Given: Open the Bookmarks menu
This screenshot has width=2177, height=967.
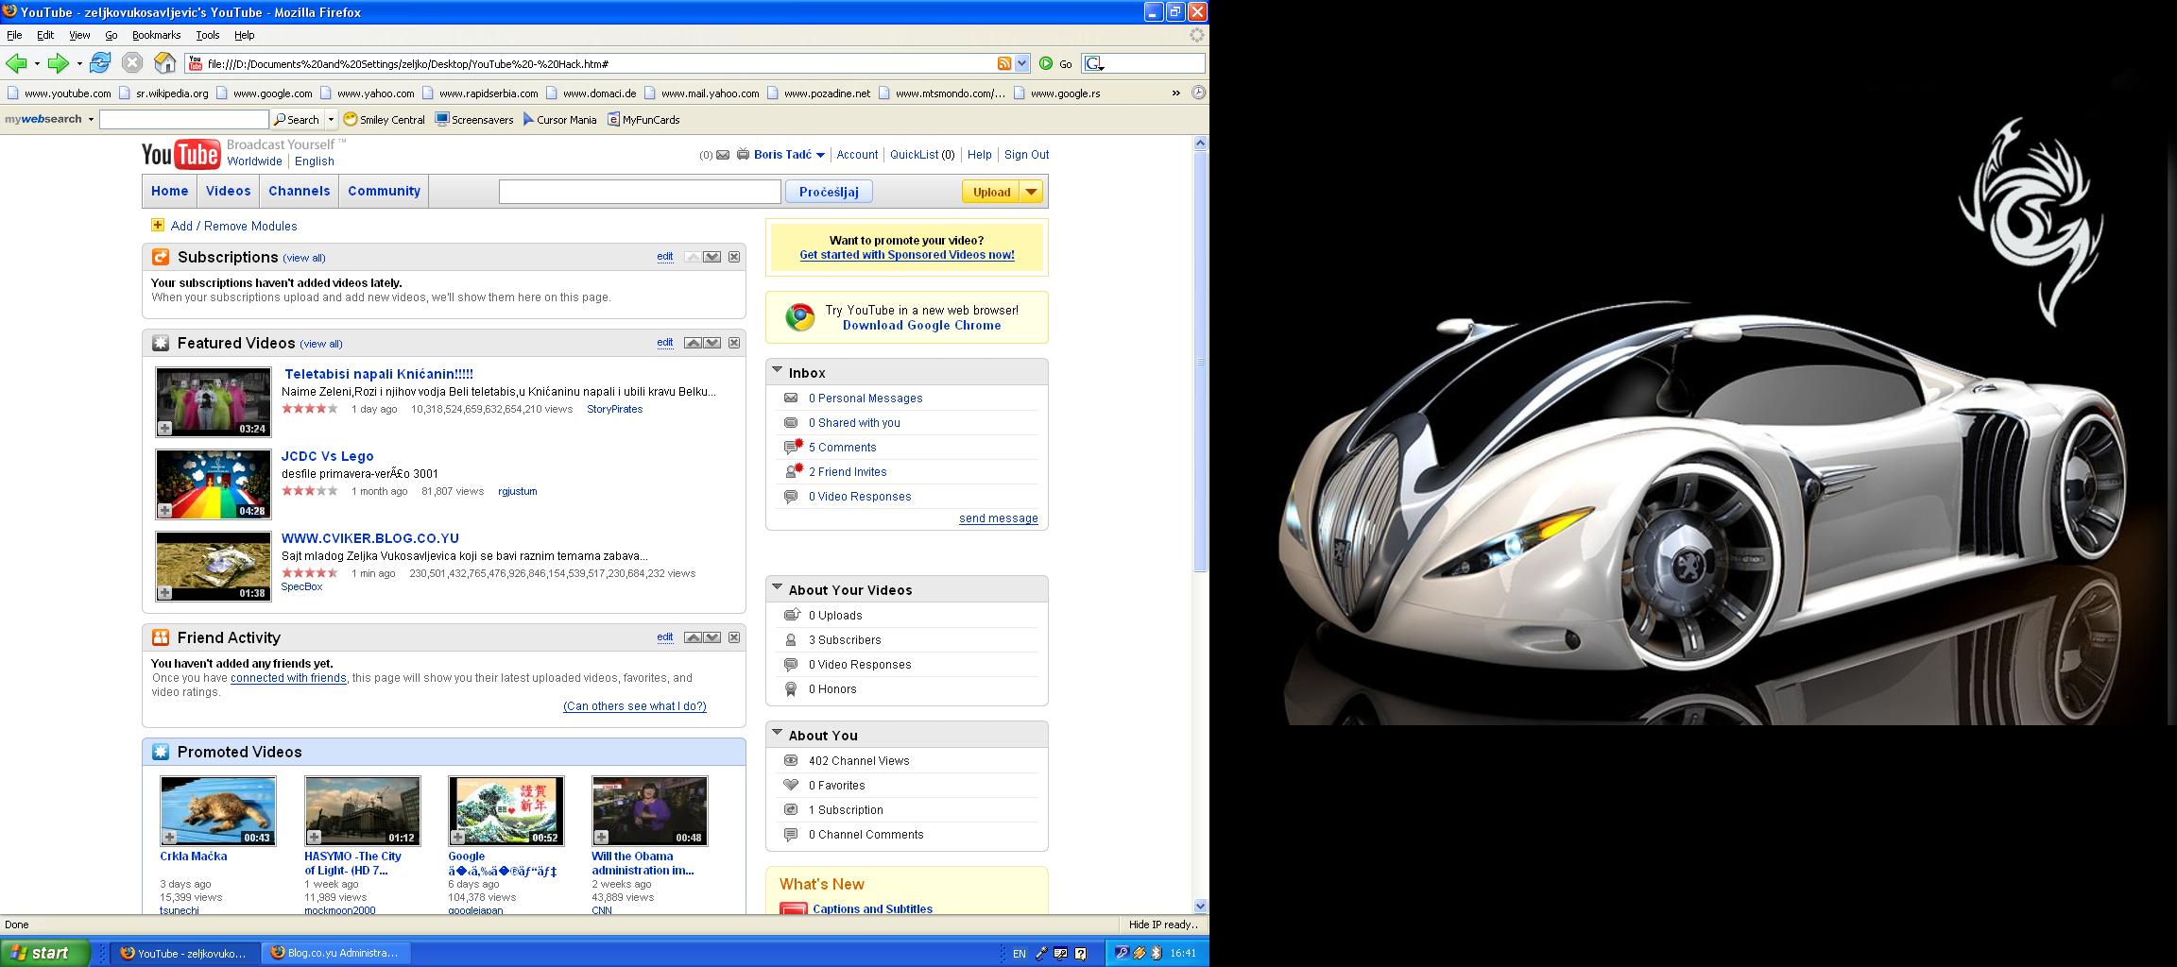Looking at the screenshot, I should pyautogui.click(x=156, y=35).
